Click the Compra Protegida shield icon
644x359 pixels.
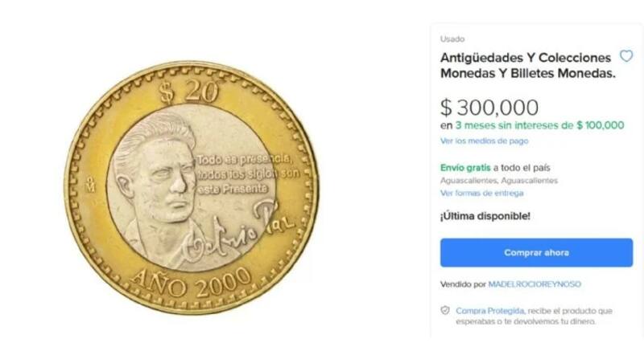(x=445, y=310)
